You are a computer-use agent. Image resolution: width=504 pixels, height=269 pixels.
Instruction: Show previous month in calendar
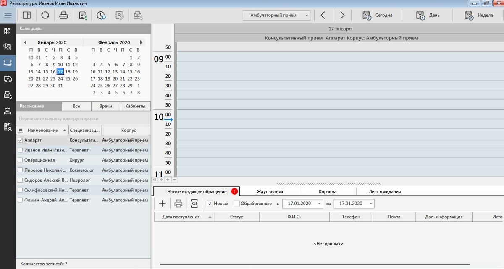click(25, 42)
